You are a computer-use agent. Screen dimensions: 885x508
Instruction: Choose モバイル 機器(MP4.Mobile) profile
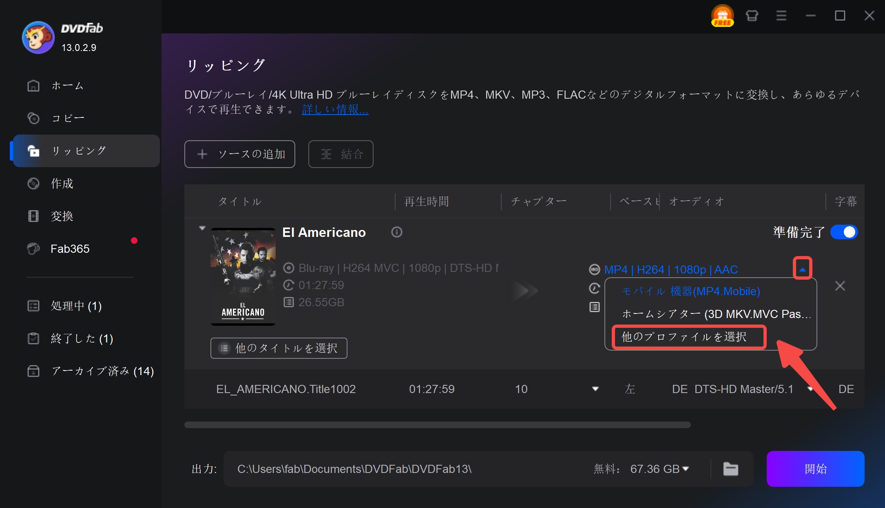[x=691, y=291]
